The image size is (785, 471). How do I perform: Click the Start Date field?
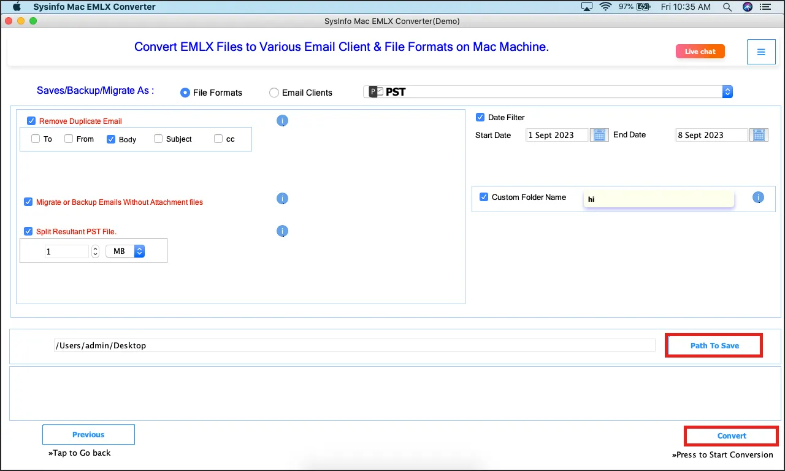(557, 135)
